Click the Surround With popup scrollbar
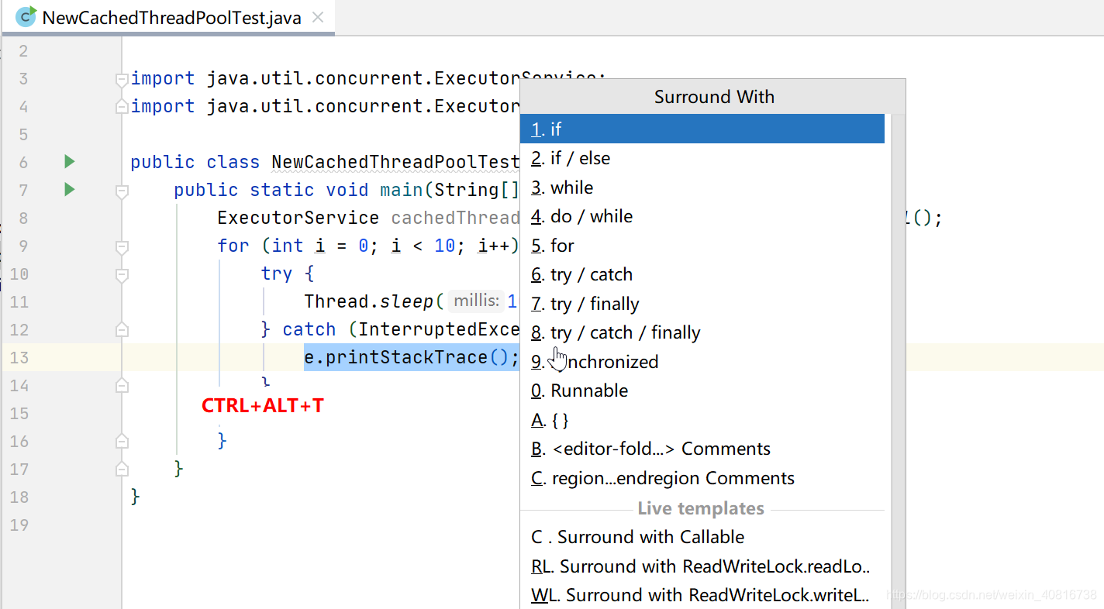Viewport: 1104px width, 609px height. pyautogui.click(x=899, y=361)
